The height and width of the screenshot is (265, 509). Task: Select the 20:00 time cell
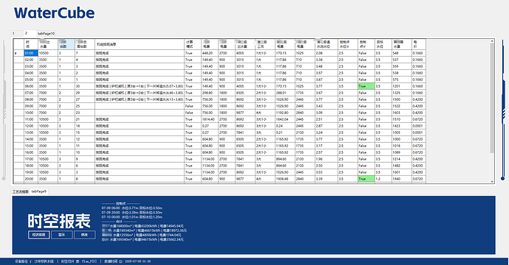click(x=31, y=179)
